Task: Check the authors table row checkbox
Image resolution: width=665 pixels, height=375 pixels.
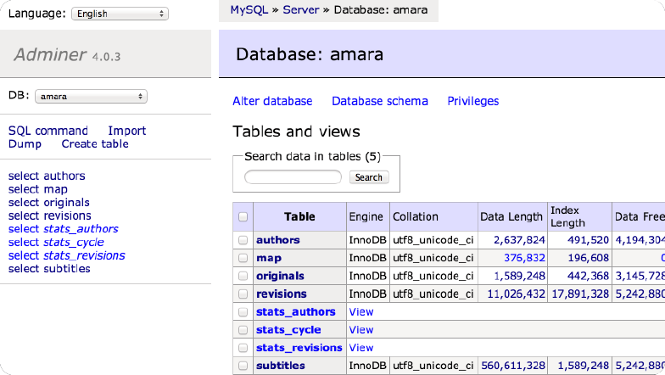Action: click(243, 240)
